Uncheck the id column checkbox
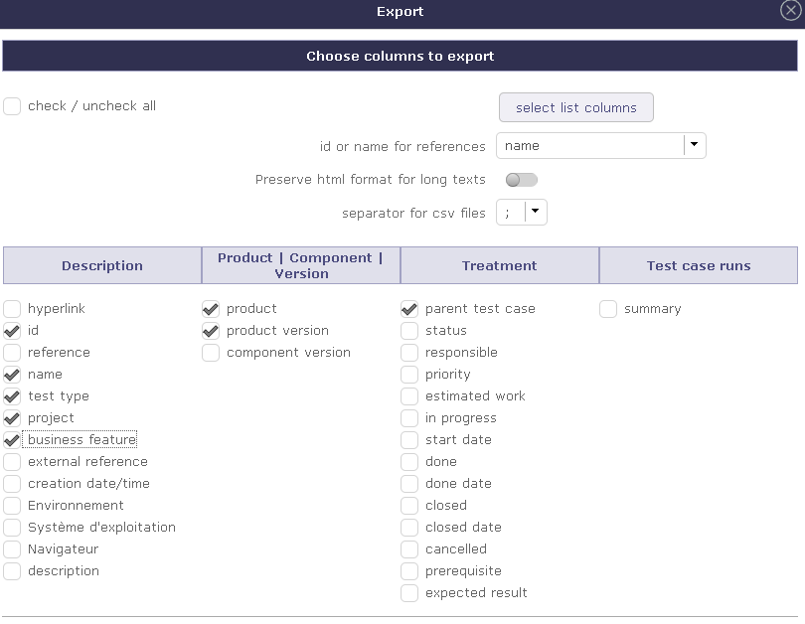This screenshot has height=624, width=805. (x=12, y=331)
